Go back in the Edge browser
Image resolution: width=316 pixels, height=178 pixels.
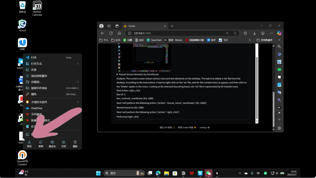pos(102,33)
